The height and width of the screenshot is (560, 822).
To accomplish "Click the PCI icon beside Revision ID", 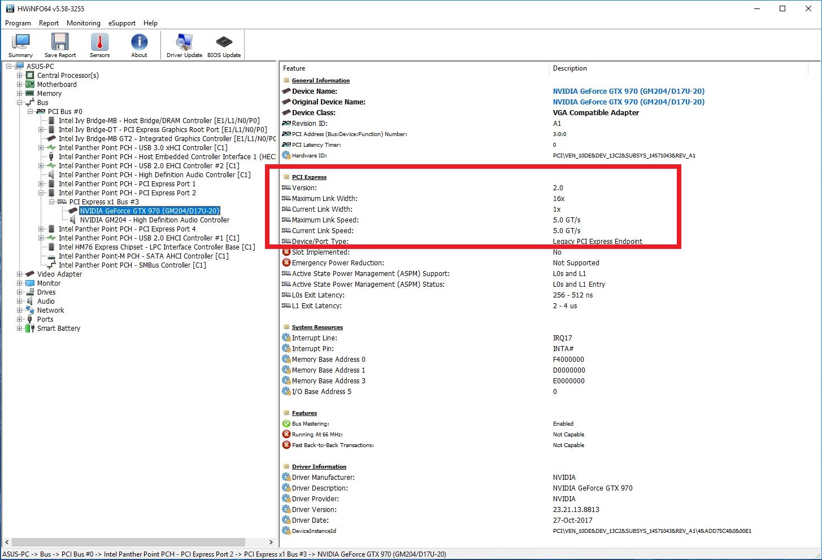I will tap(286, 123).
